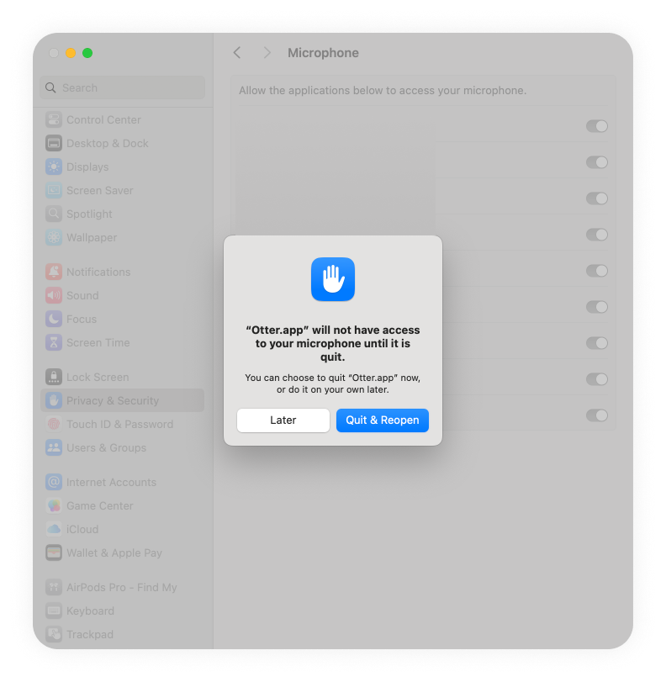Toggle the fifth microphone access switch
The width and height of the screenshot is (666, 682).
[597, 271]
